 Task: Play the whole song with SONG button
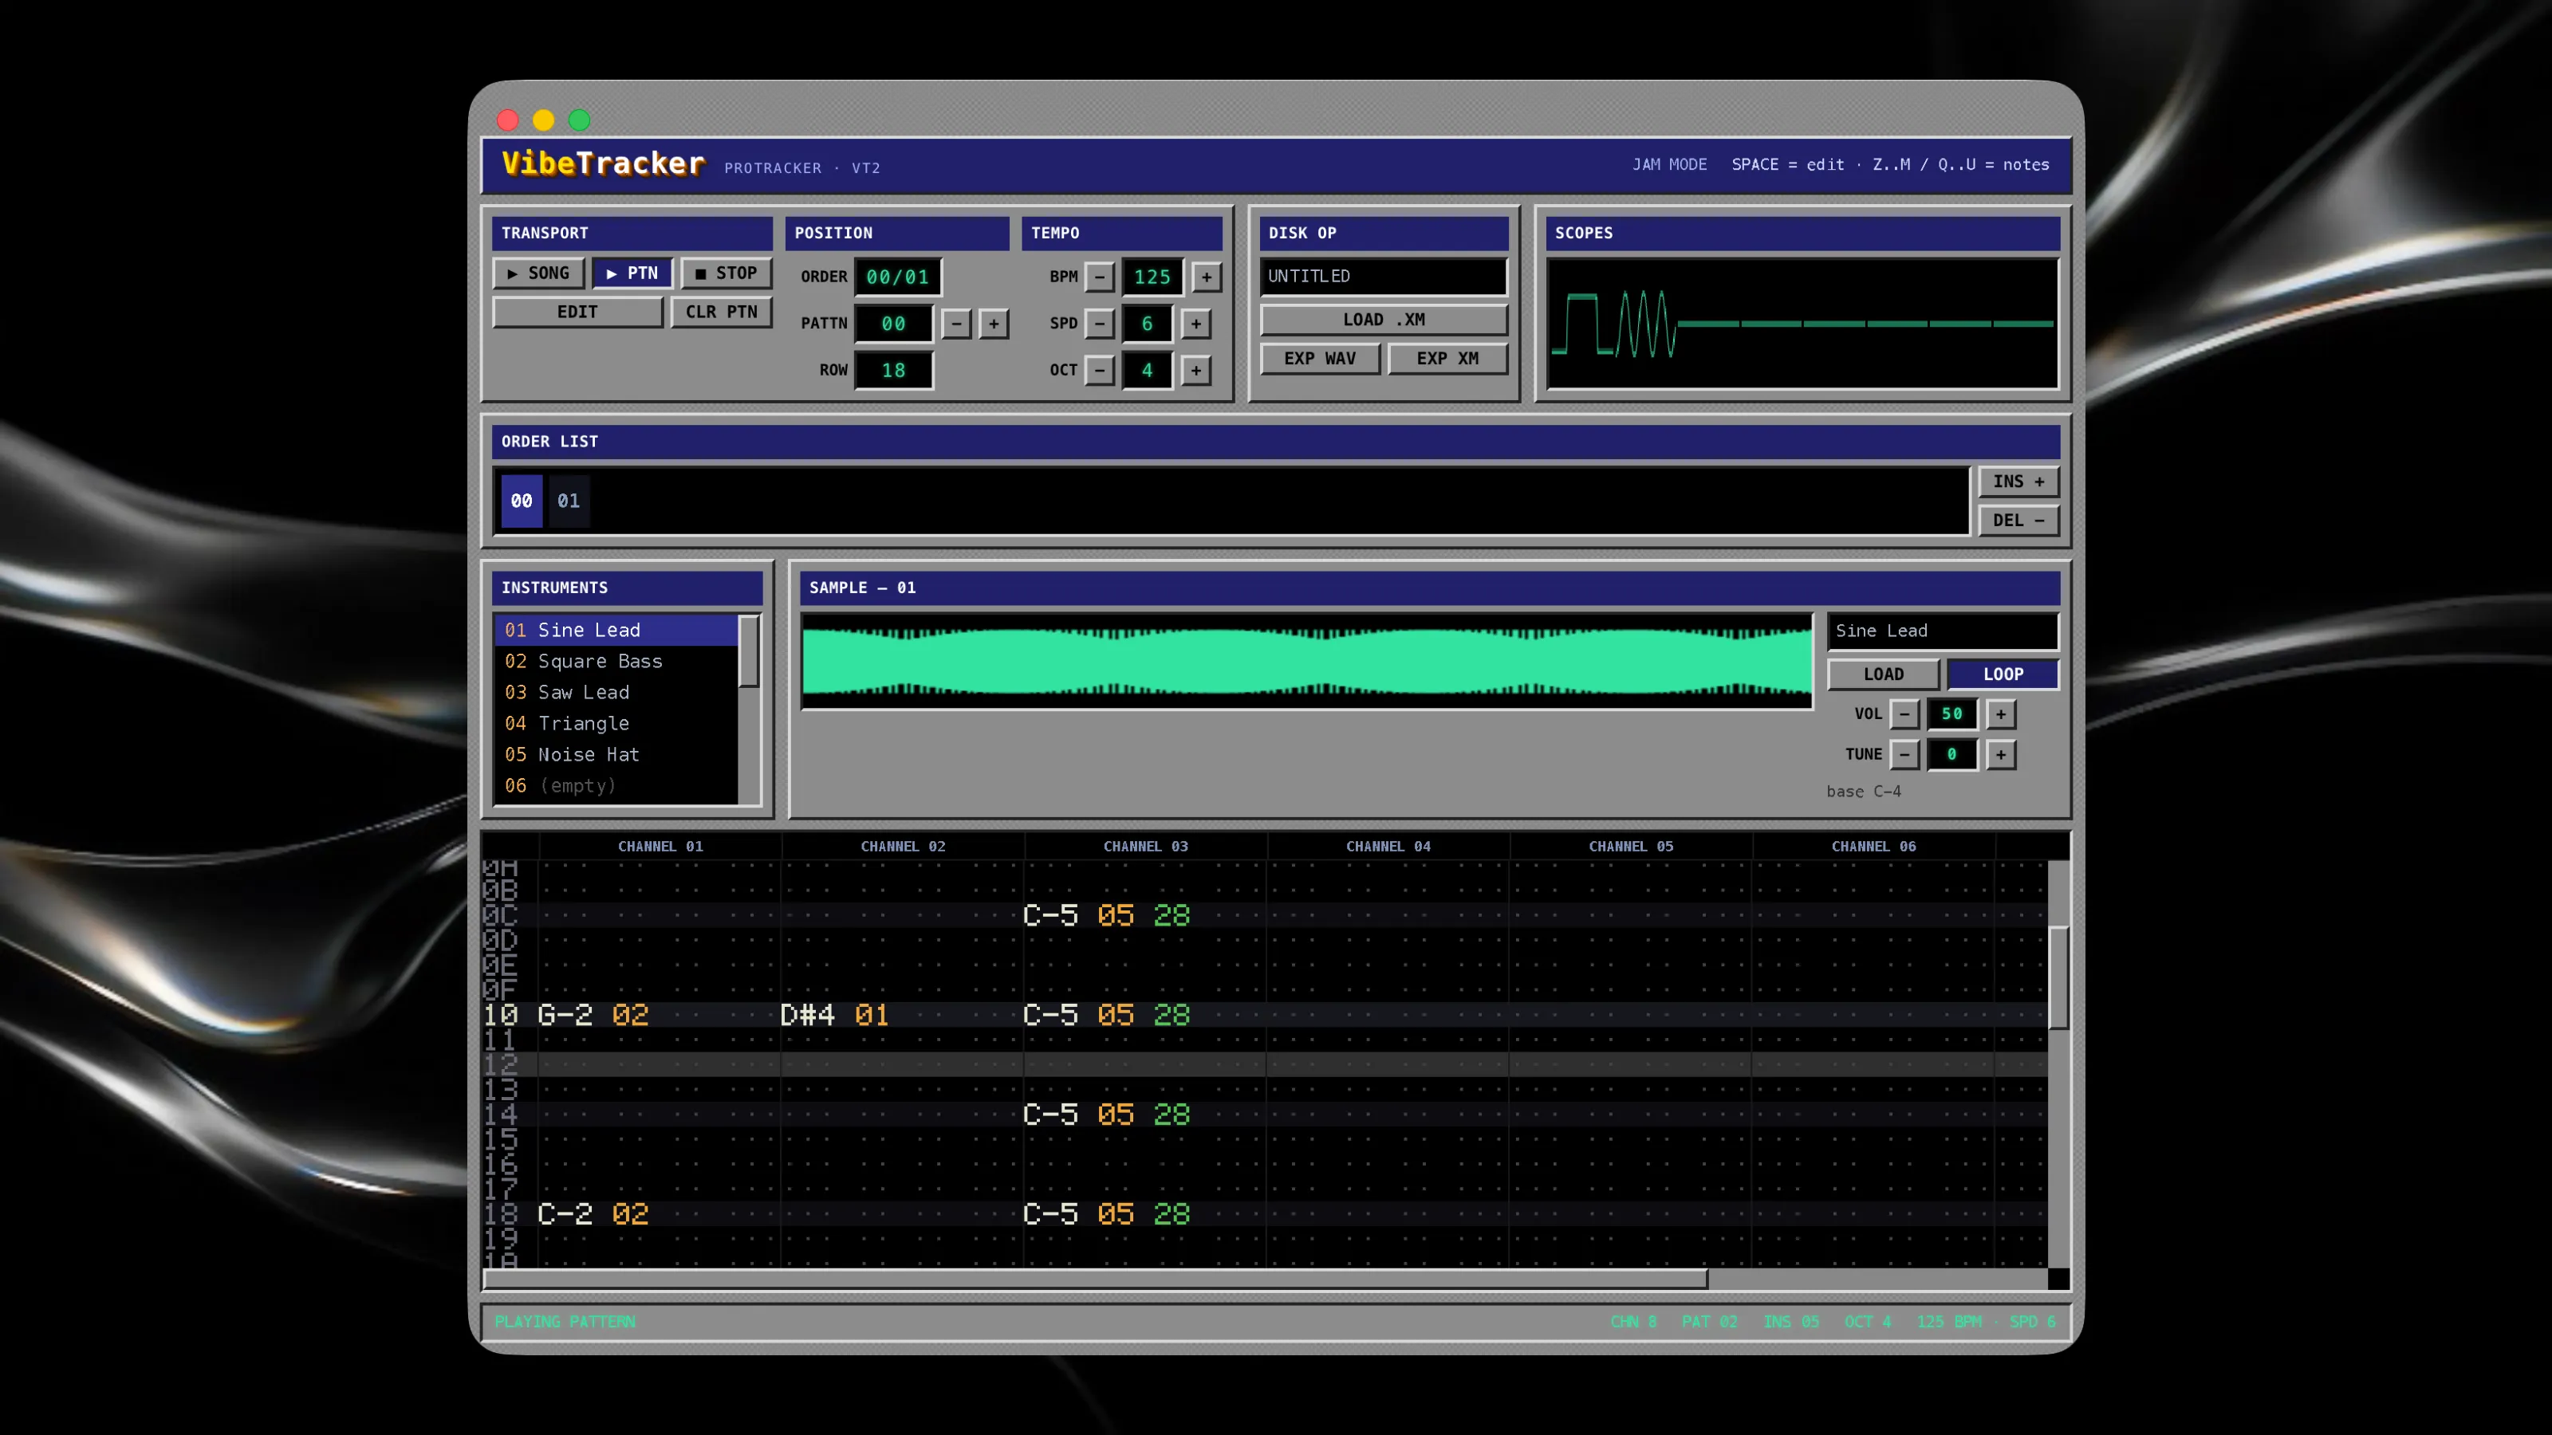[x=538, y=273]
